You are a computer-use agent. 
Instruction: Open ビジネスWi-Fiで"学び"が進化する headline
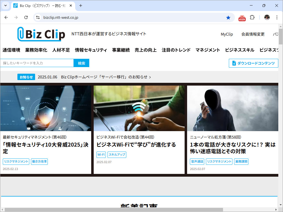(x=136, y=145)
